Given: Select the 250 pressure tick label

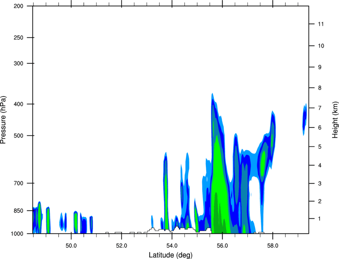Looking at the screenshot, I should pyautogui.click(x=18, y=37).
